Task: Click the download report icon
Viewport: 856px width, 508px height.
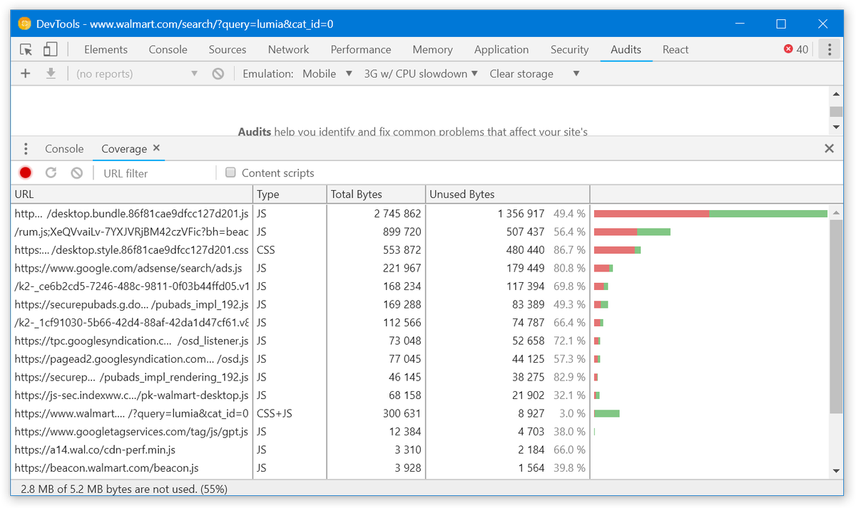Action: click(x=51, y=73)
